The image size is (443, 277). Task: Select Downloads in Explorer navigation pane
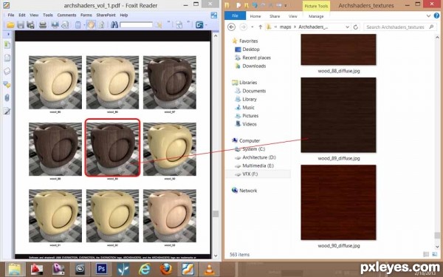254,66
